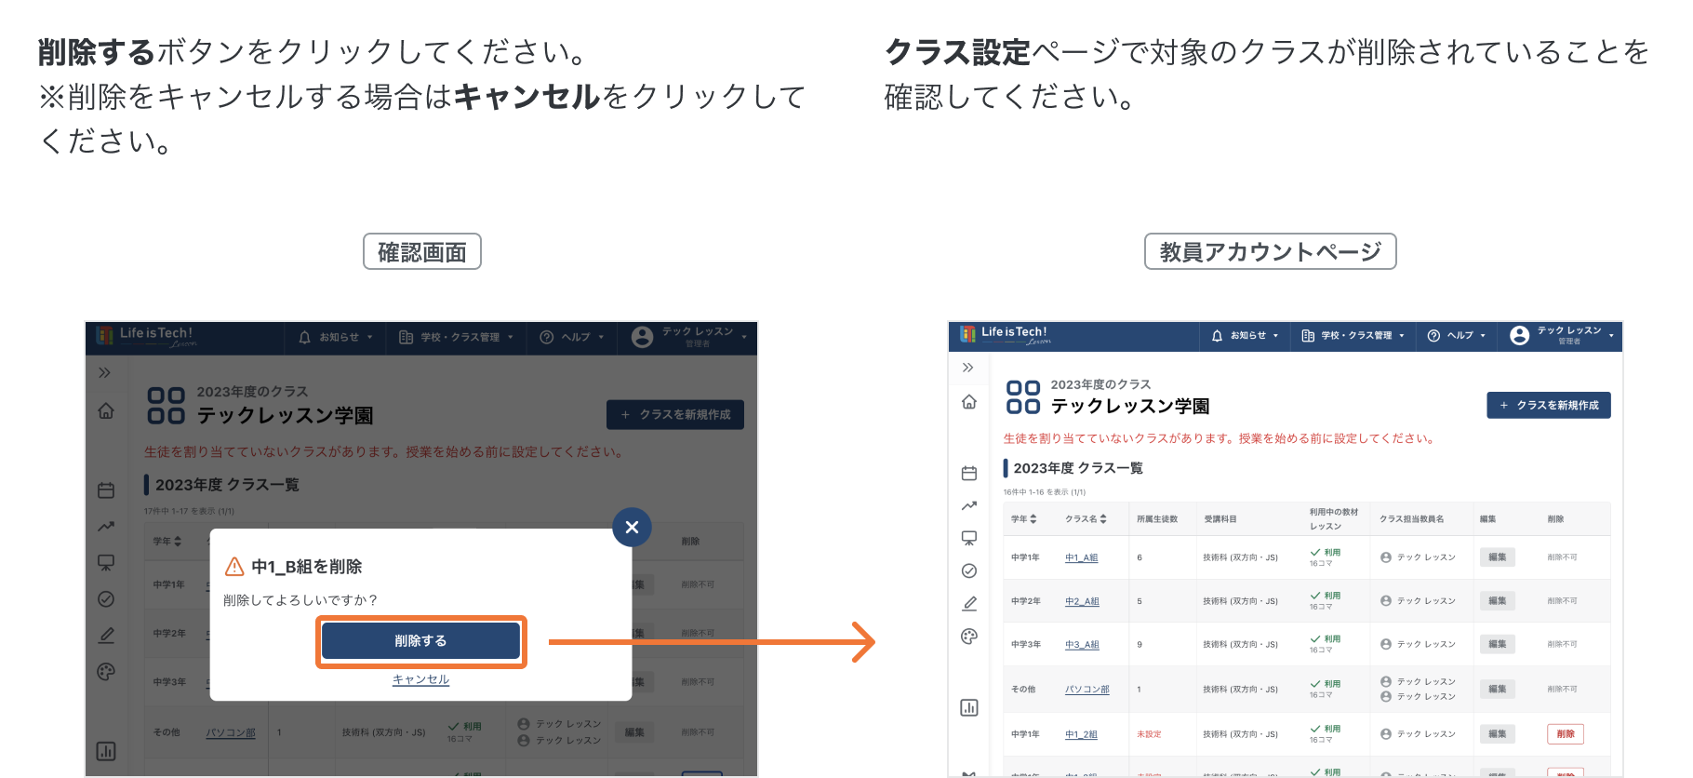Click the red 削除 button for 中1_2組 row
The width and height of the screenshot is (1693, 778).
point(1566,734)
